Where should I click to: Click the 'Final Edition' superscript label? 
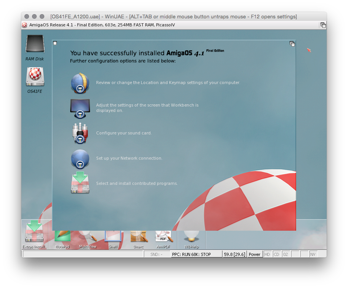[215, 51]
